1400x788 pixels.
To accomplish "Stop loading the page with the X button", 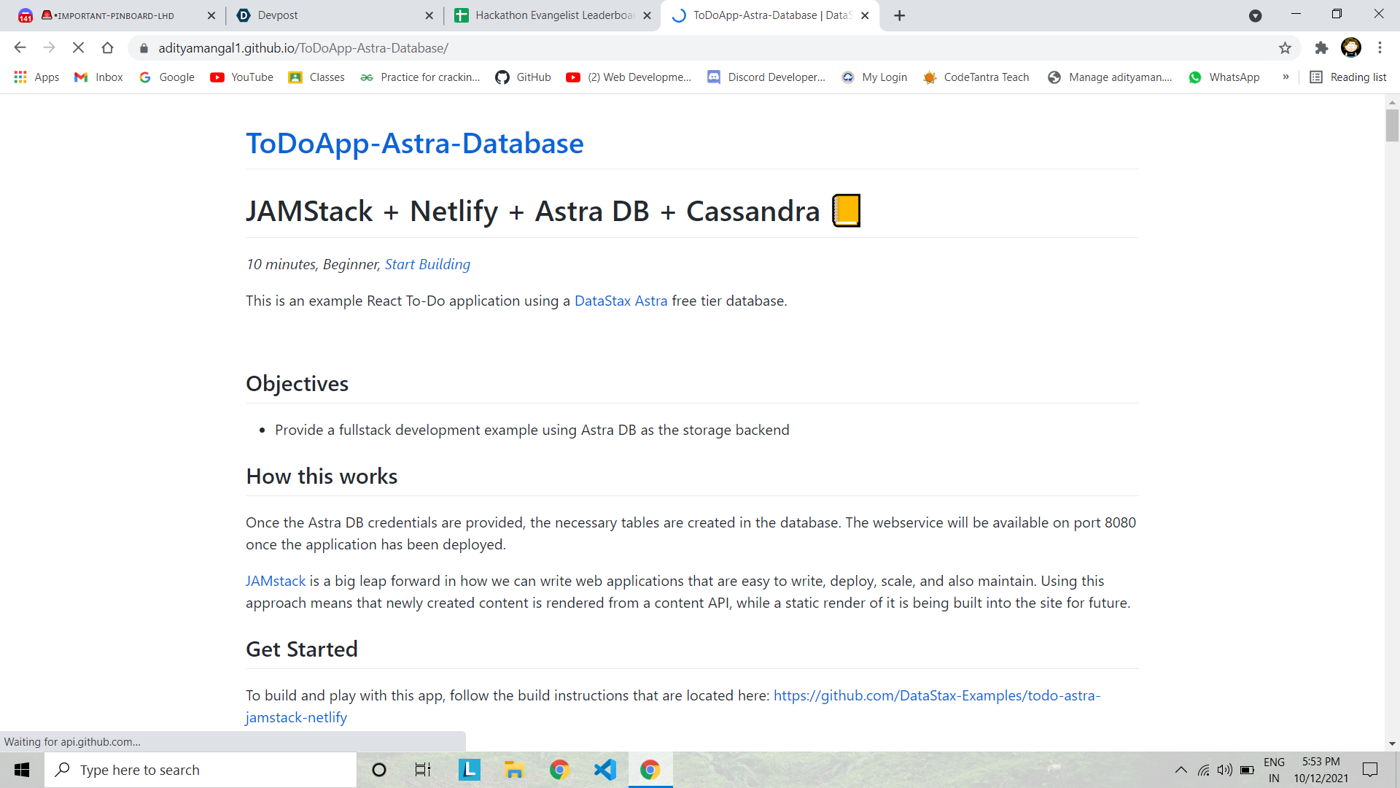I will [x=79, y=48].
